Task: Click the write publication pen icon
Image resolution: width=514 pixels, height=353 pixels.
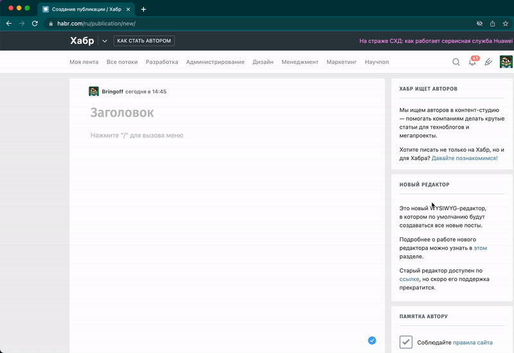Action: tap(488, 62)
